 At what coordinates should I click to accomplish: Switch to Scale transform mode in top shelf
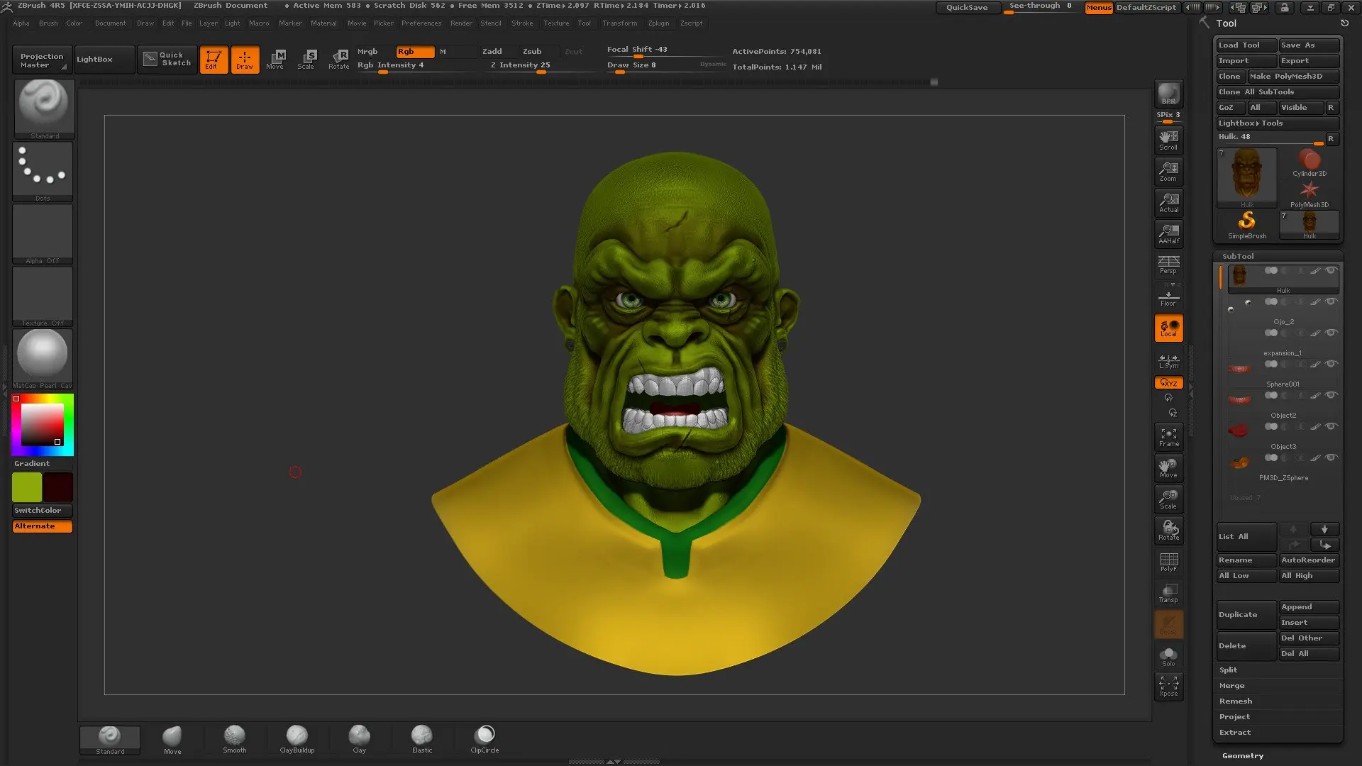[x=306, y=60]
